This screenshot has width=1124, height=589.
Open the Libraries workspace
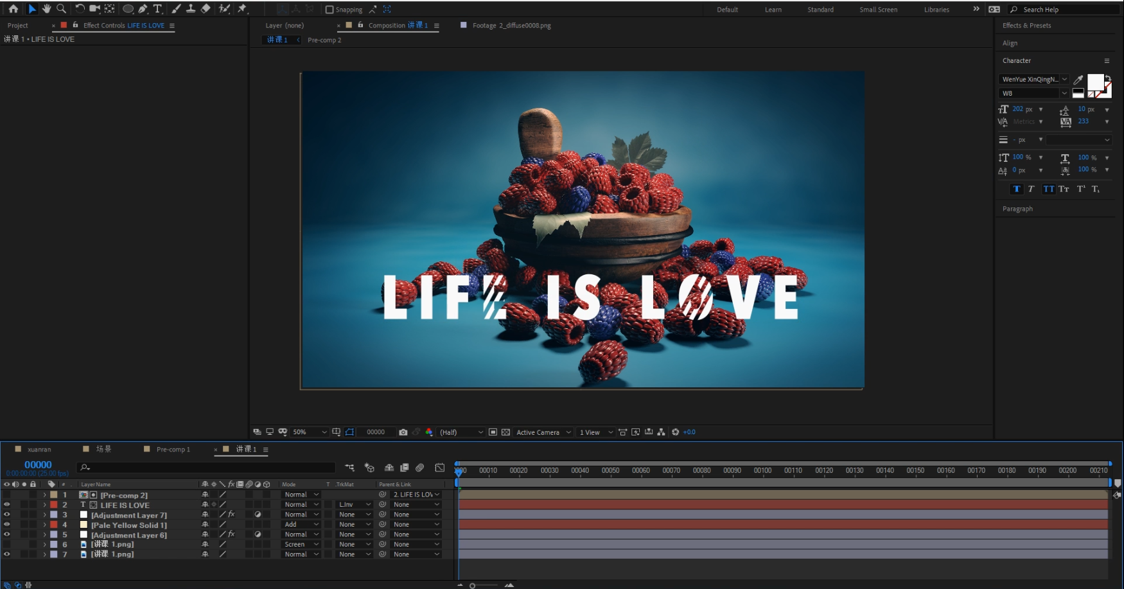coord(936,10)
